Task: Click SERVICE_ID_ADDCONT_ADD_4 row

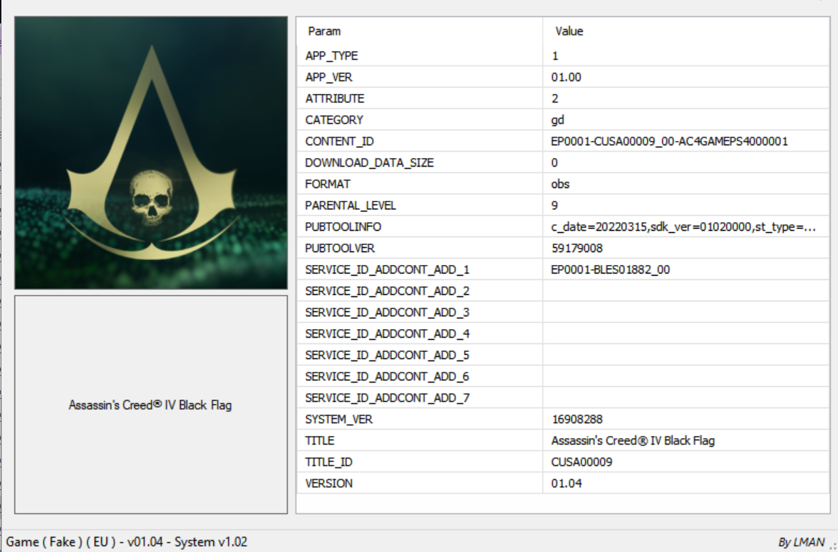Action: (x=563, y=333)
